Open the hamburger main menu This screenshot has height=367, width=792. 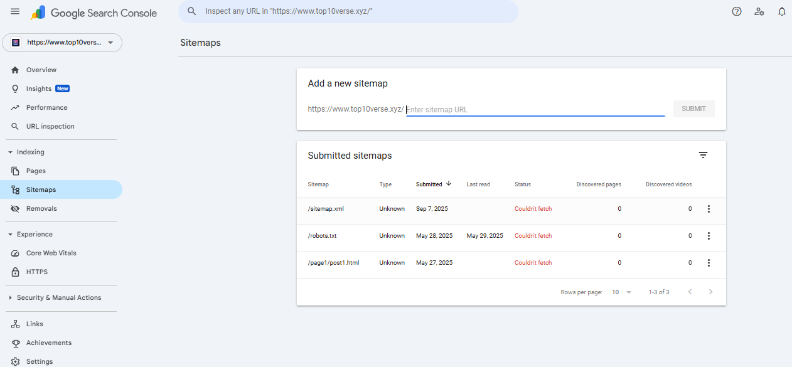point(15,12)
